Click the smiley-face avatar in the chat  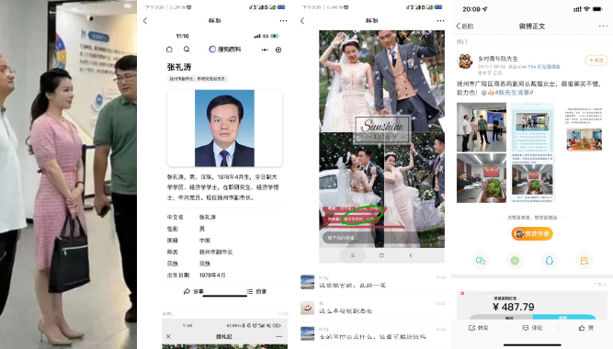(307, 308)
